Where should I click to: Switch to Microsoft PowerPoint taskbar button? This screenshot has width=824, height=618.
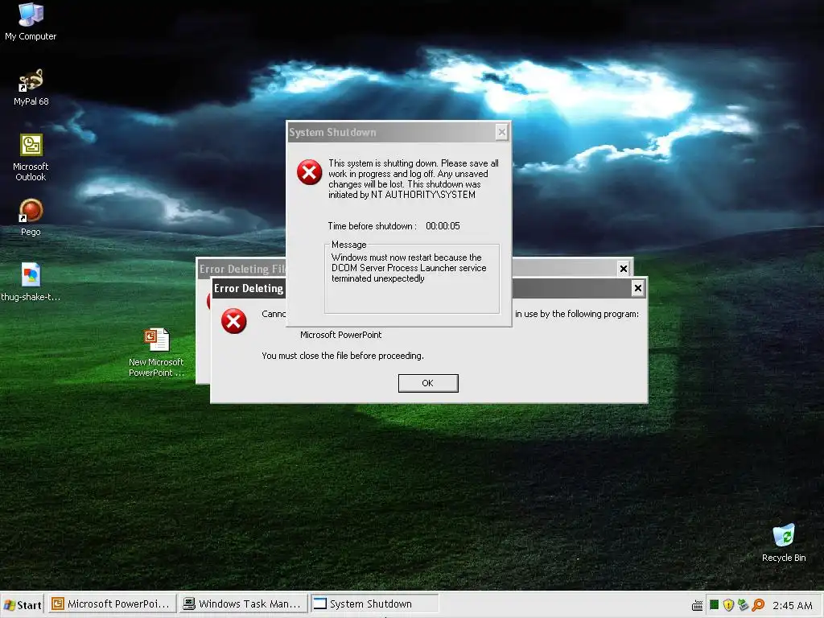113,604
